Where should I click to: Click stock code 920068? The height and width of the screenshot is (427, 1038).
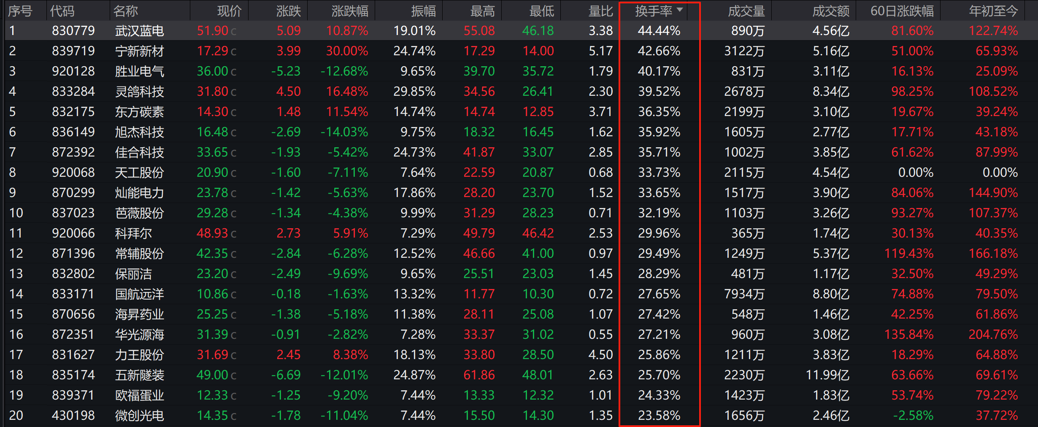[x=73, y=173]
